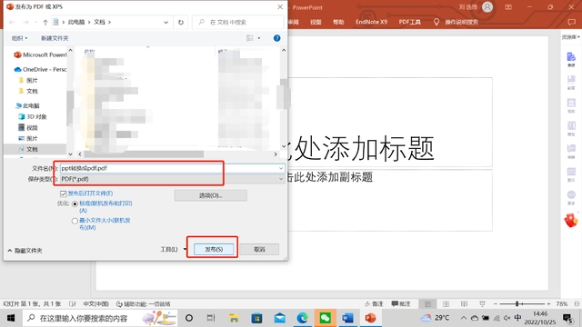The image size is (582, 327).
Task: Click the back arrow in the save dialog
Action: point(12,22)
